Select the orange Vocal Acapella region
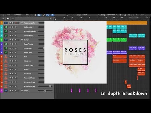Viewport: 151px width, 113px height. click(x=127, y=23)
